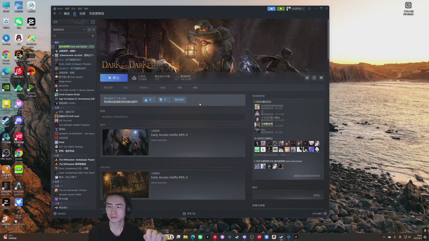The image size is (429, 241).
Task: Go back with Steam back arrow
Action: [55, 13]
